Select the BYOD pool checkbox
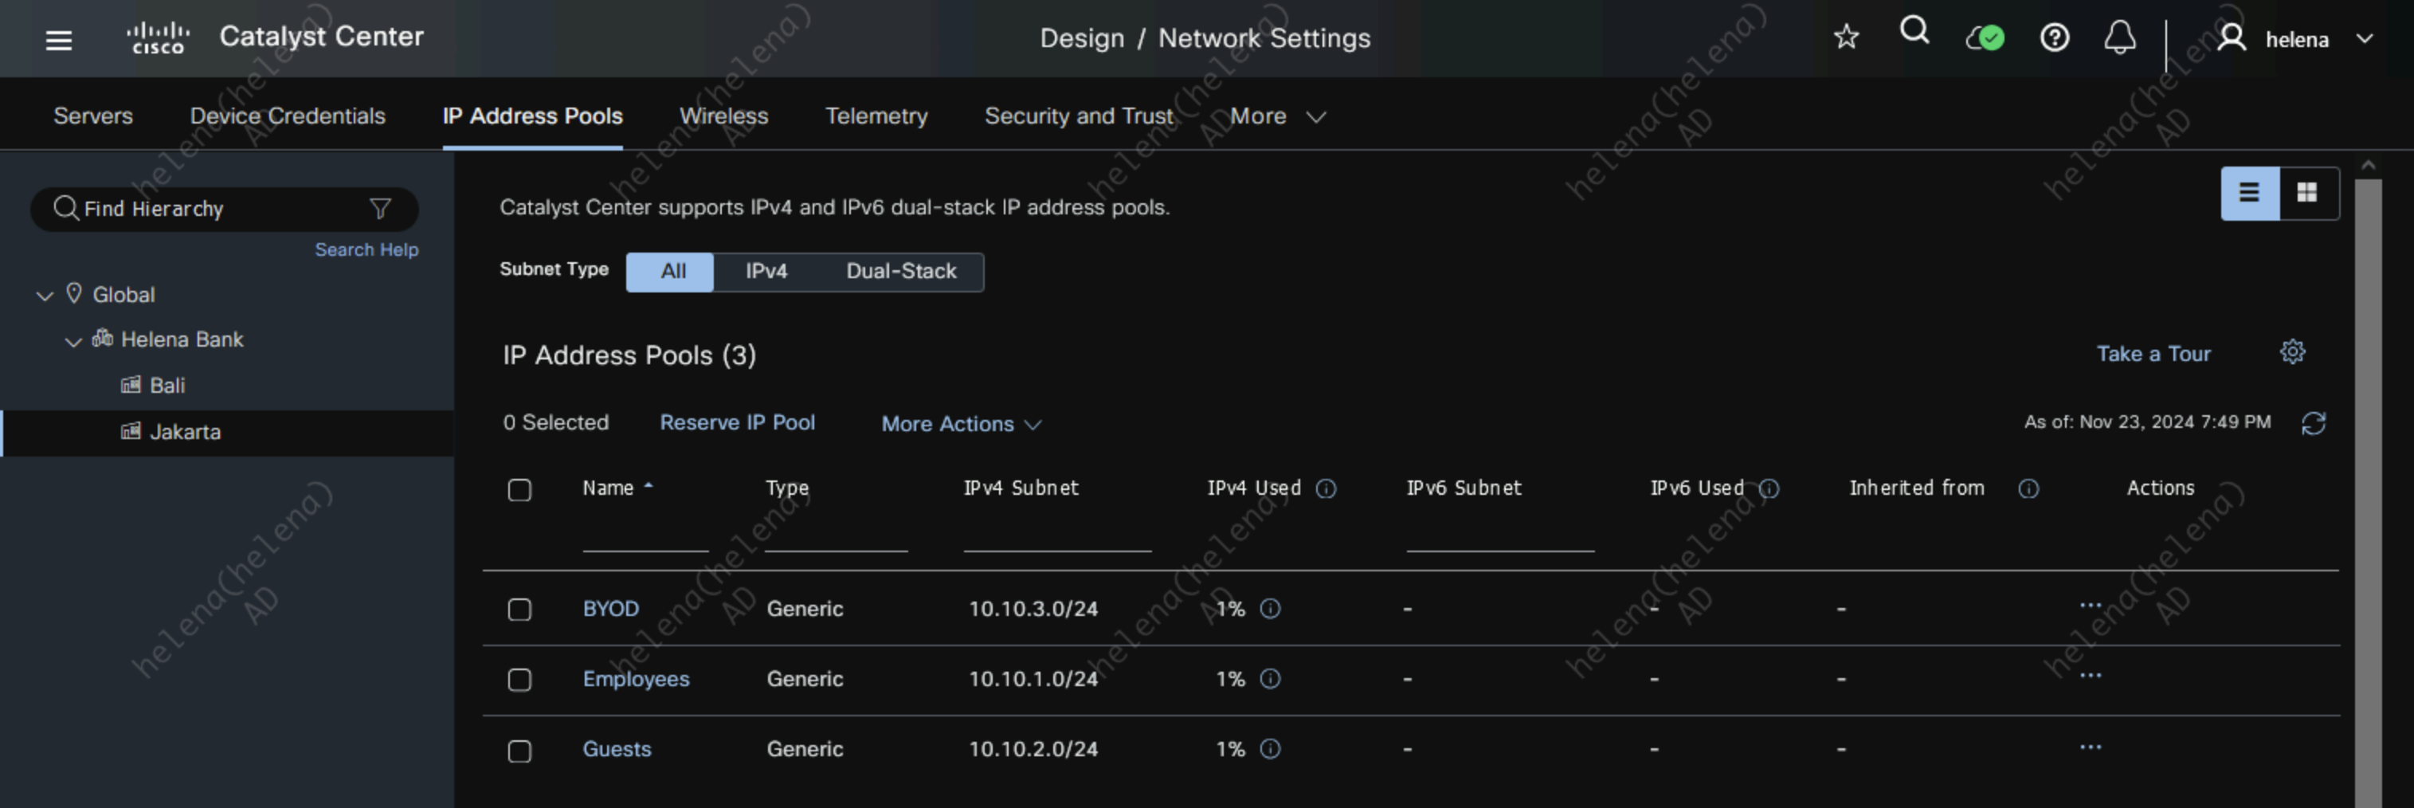 [x=519, y=610]
